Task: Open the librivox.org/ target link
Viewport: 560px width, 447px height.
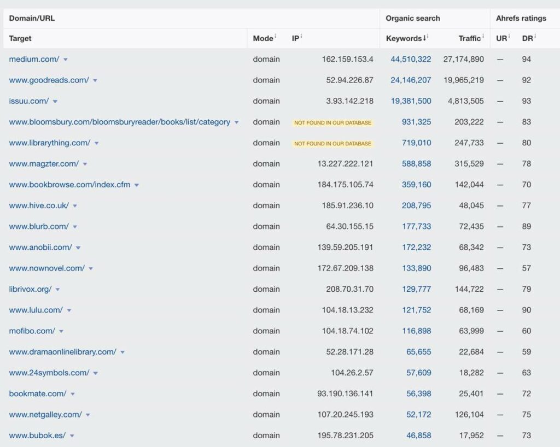Action: pyautogui.click(x=31, y=289)
